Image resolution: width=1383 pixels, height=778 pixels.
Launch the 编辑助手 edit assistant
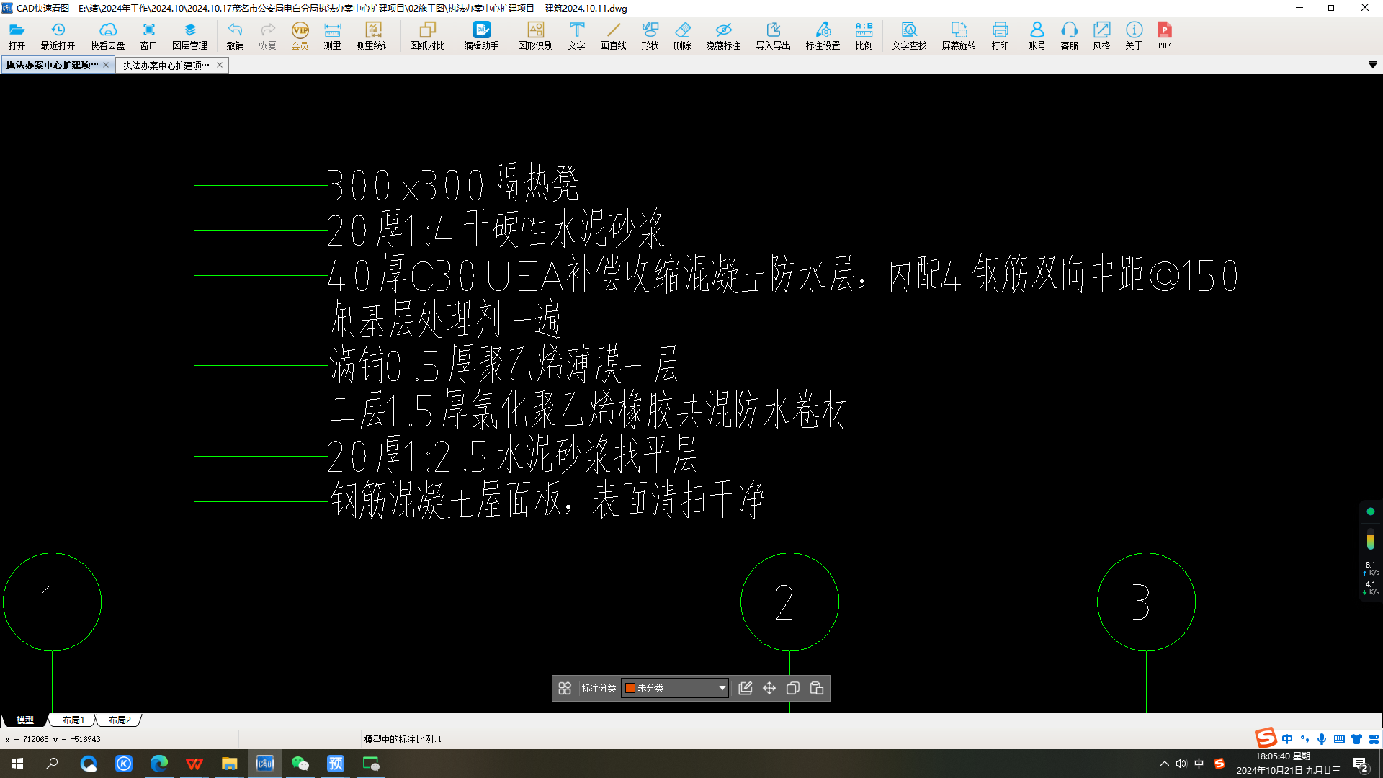[x=481, y=35]
